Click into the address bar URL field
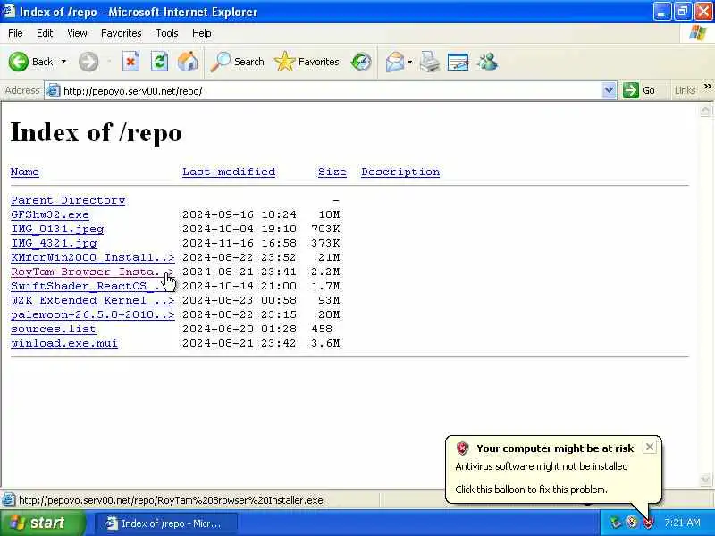The image size is (715, 536). click(x=331, y=91)
